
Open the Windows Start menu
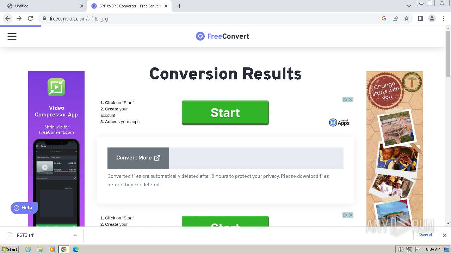coord(10,249)
